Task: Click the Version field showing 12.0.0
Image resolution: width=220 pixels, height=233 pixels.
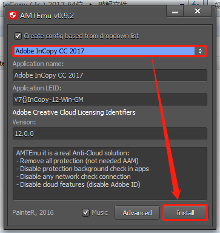Action: [110, 133]
